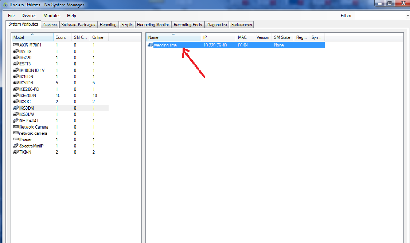This screenshot has width=410, height=243.
Task: Open the Devices menu
Action: 28,15
